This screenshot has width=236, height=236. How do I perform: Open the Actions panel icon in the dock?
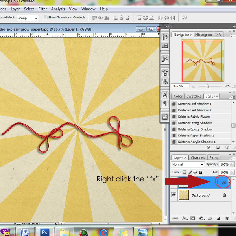165,46
